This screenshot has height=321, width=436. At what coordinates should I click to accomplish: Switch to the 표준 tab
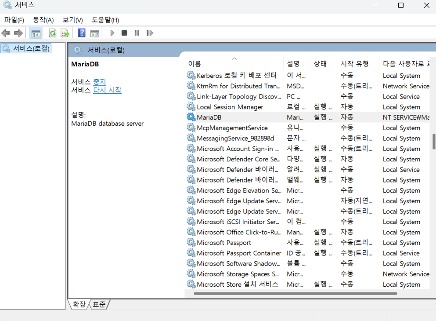(99, 304)
